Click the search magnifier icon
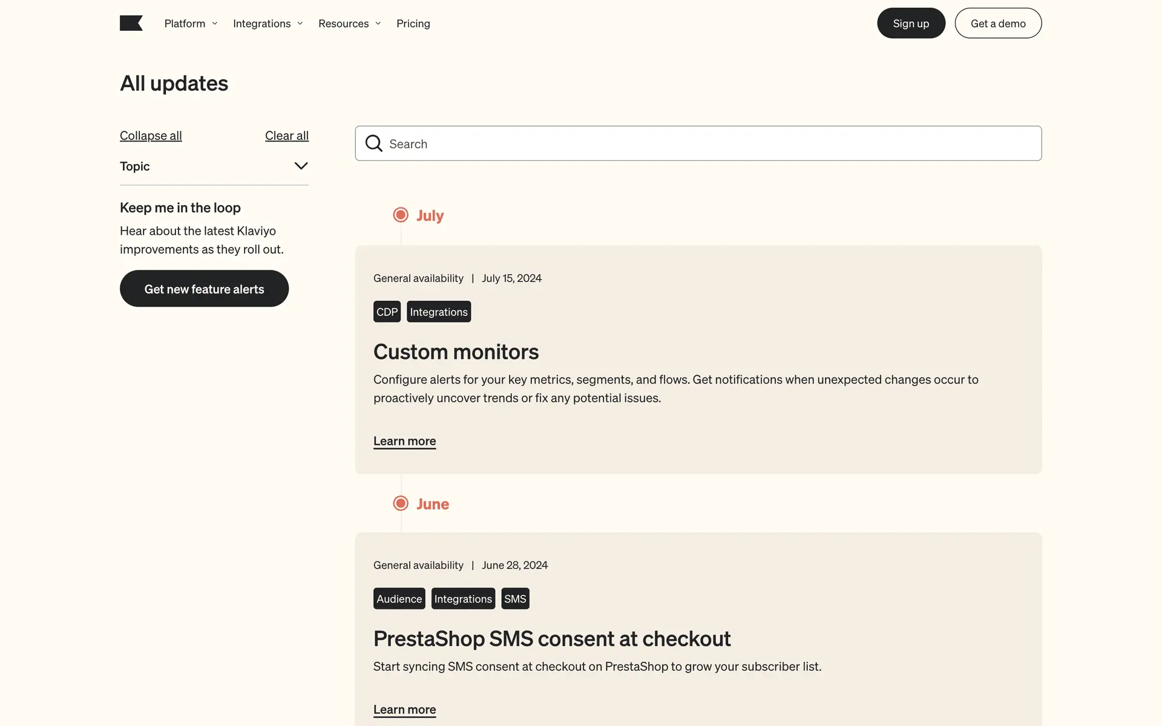 [x=374, y=143]
